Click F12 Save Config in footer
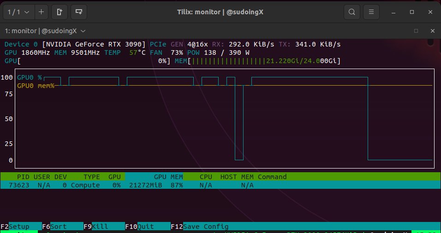This screenshot has height=233, width=441. (x=200, y=226)
